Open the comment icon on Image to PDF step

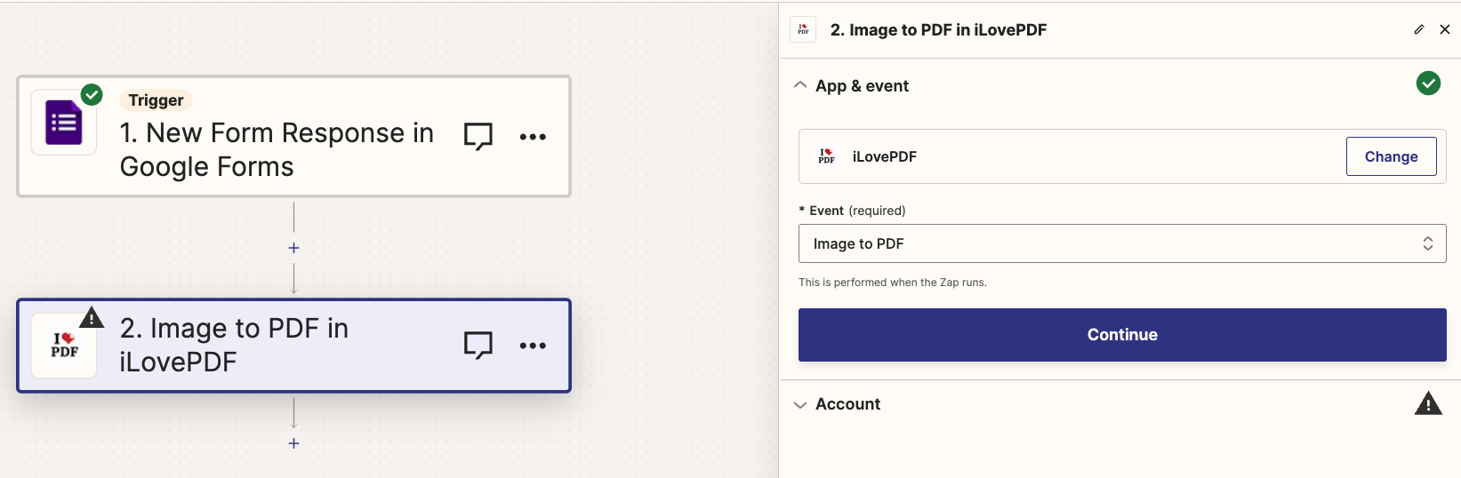tap(478, 345)
